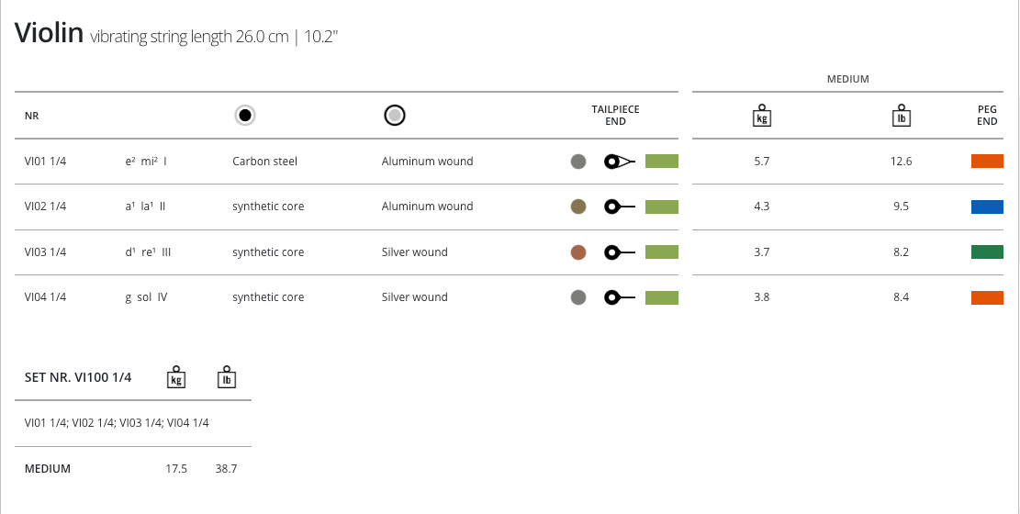
Task: Open the SET NR. VI100 1/4 label
Action: [78, 377]
